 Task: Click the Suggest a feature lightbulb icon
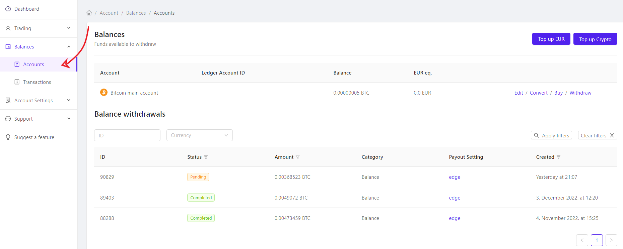[8, 137]
